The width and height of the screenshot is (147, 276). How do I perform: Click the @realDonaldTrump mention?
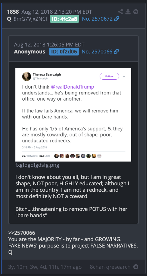pos(72,87)
